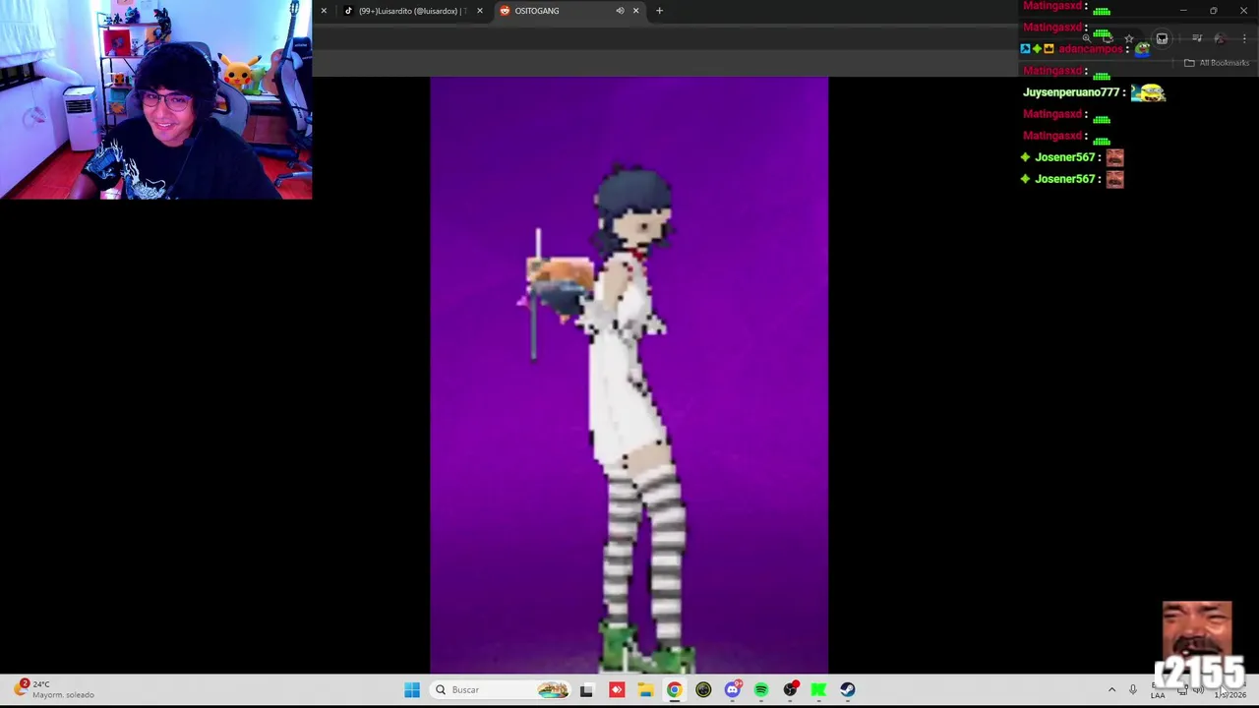Open the Windows Start menu
The image size is (1259, 708).
pyautogui.click(x=412, y=690)
